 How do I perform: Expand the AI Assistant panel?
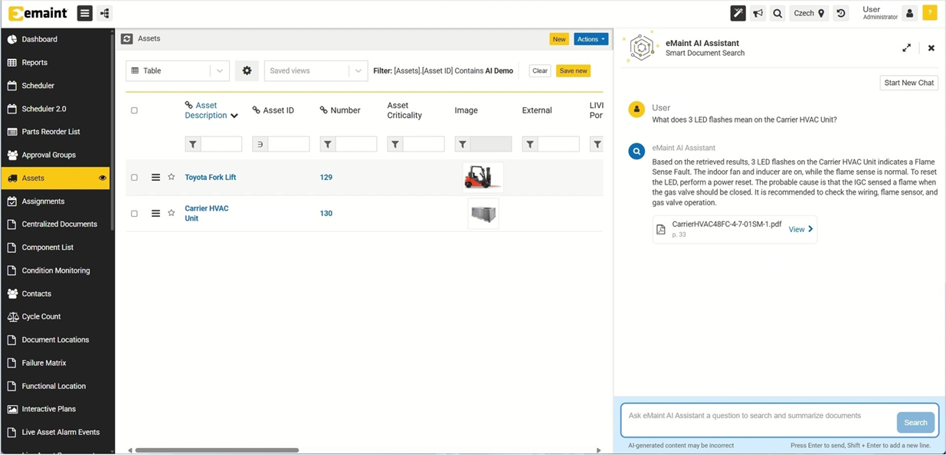point(906,47)
